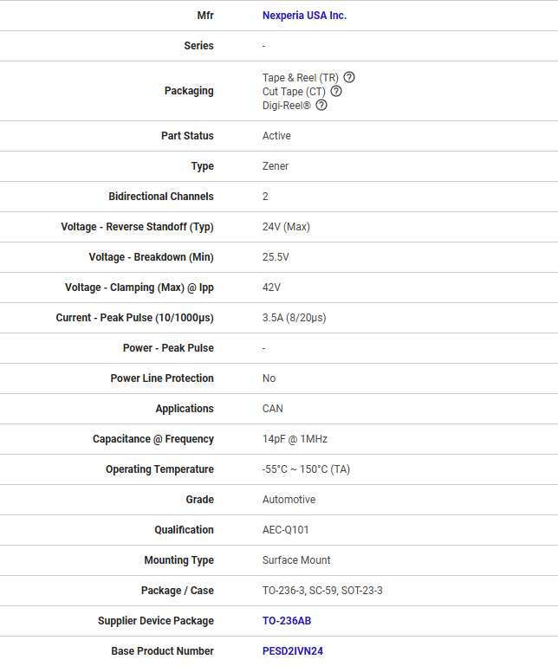Click the 3.5A (8/20µs) peak pulse value
This screenshot has height=666, width=558.
[294, 318]
